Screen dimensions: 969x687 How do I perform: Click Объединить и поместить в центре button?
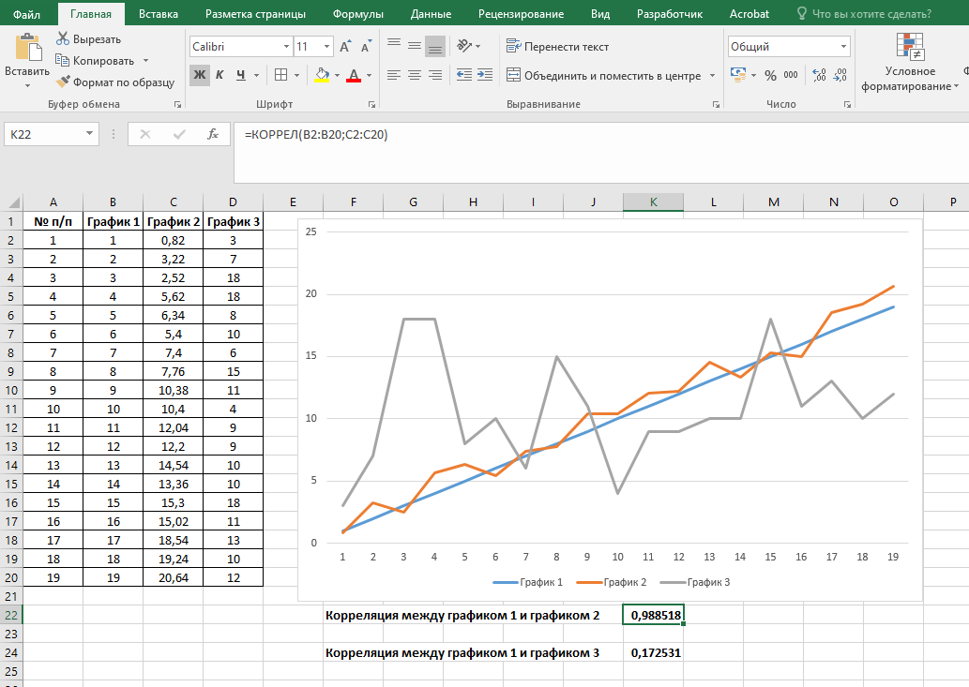(x=604, y=76)
